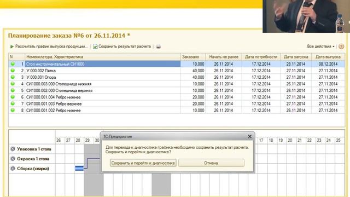Screen dimensions: 350x197
Task: Select row 'СИ1000.002.000 Столешница верхняя'
Action: click(177, 90)
